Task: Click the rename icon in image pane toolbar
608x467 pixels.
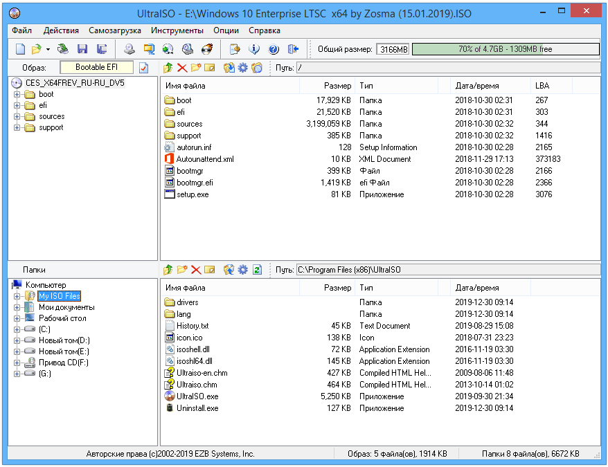Action: [209, 68]
